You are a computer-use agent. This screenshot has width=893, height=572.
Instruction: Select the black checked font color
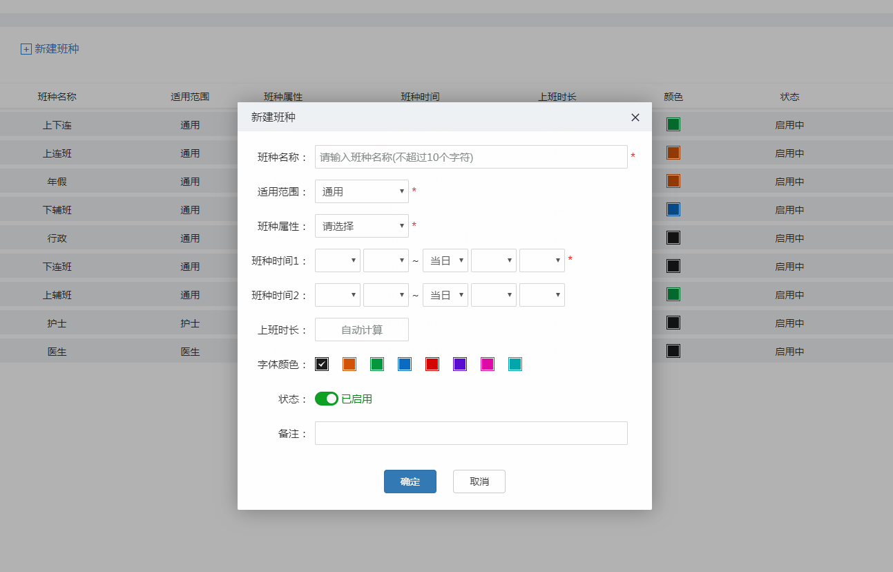(x=322, y=364)
